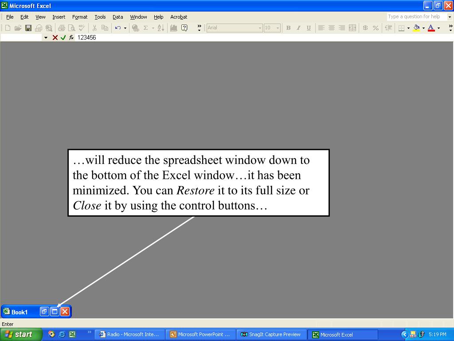Toggle Align Left
This screenshot has height=341, width=454.
(321, 28)
